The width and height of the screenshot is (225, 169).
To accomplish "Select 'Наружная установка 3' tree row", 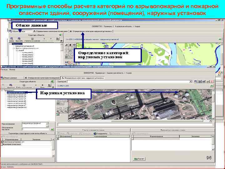I will coord(17,97).
